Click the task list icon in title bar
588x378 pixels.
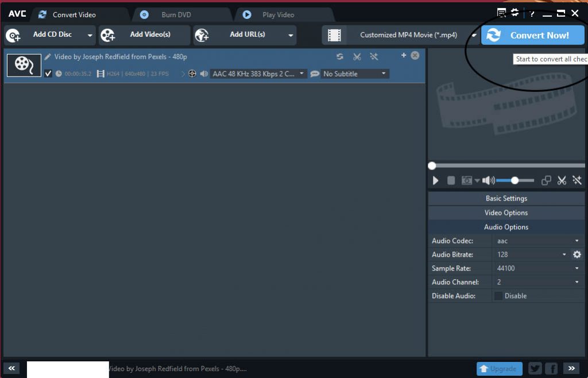coord(501,13)
